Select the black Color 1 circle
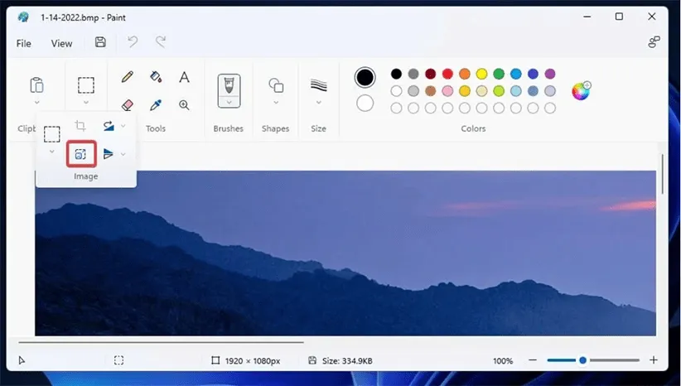This screenshot has height=386, width=681. tap(365, 78)
